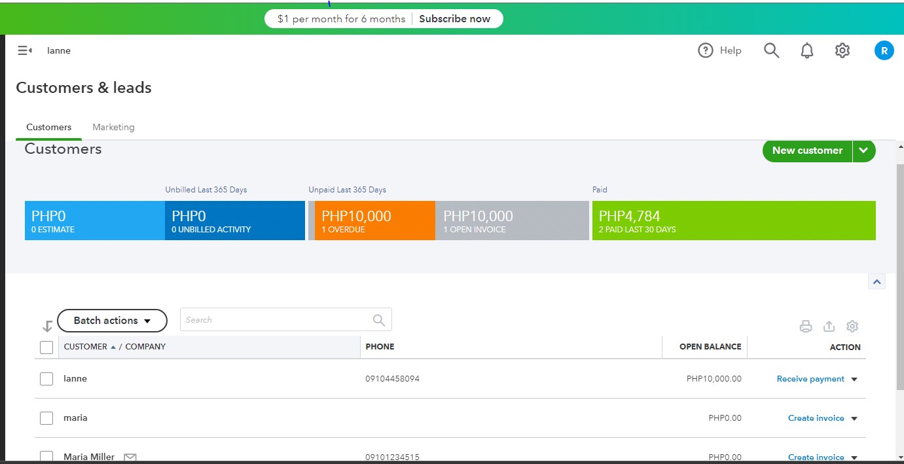Switch to the Marketing tab
904x464 pixels.
[x=113, y=127]
